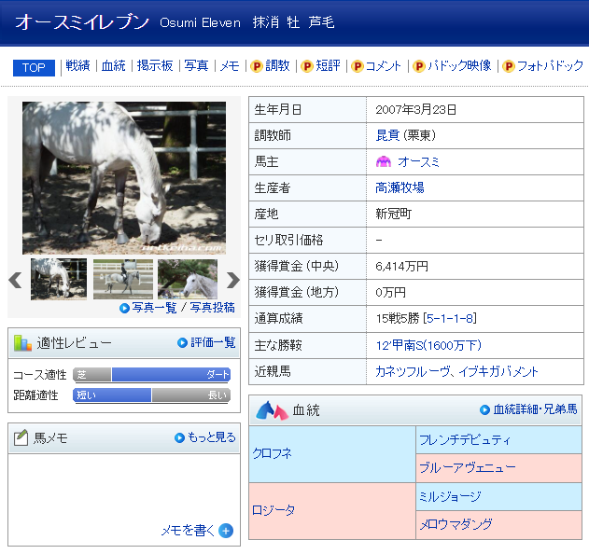Image resolution: width=589 pixels, height=554 pixels.
Task: Click the 血統 pedigree logo icon
Action: (271, 409)
